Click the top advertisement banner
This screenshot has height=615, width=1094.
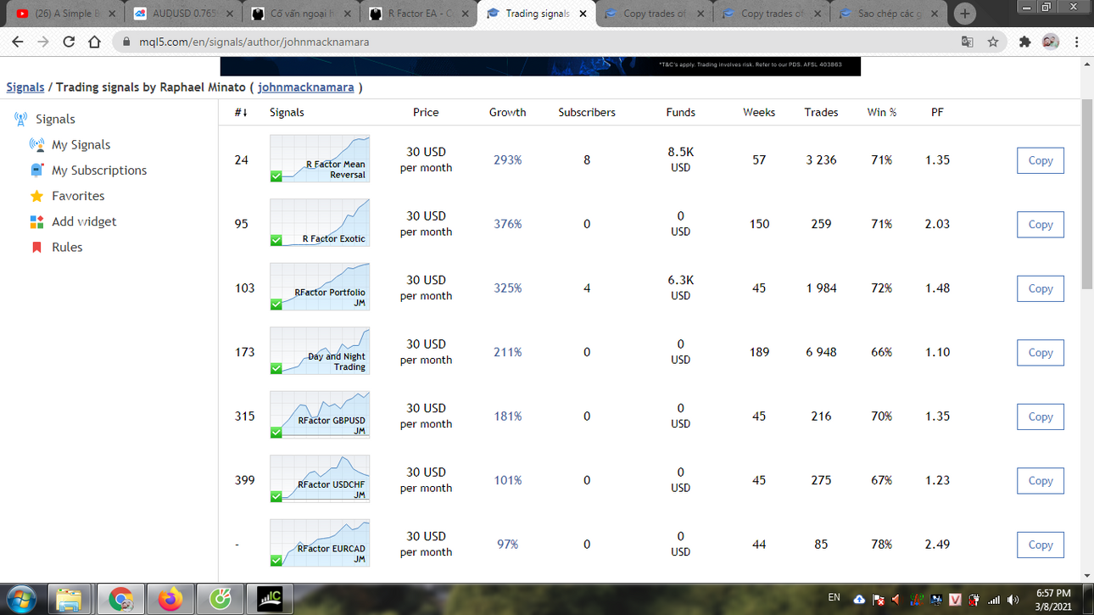pyautogui.click(x=540, y=66)
